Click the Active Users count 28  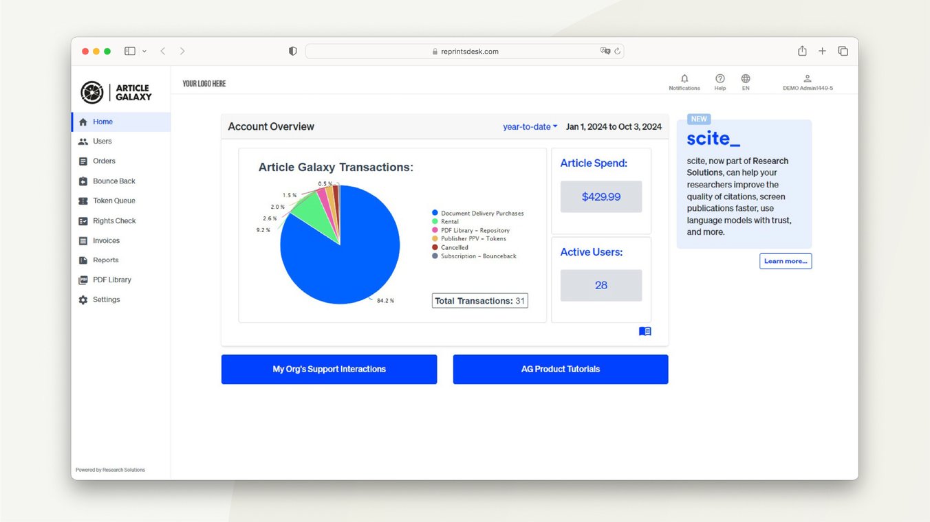(x=601, y=286)
